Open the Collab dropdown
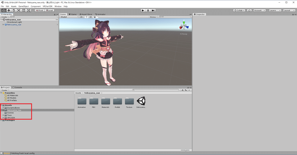The width and height of the screenshot is (297, 155). (239, 10)
